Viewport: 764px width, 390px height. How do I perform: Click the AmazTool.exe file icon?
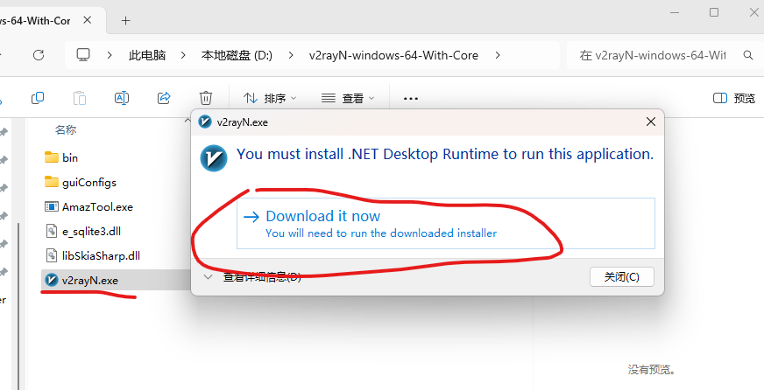pyautogui.click(x=51, y=206)
